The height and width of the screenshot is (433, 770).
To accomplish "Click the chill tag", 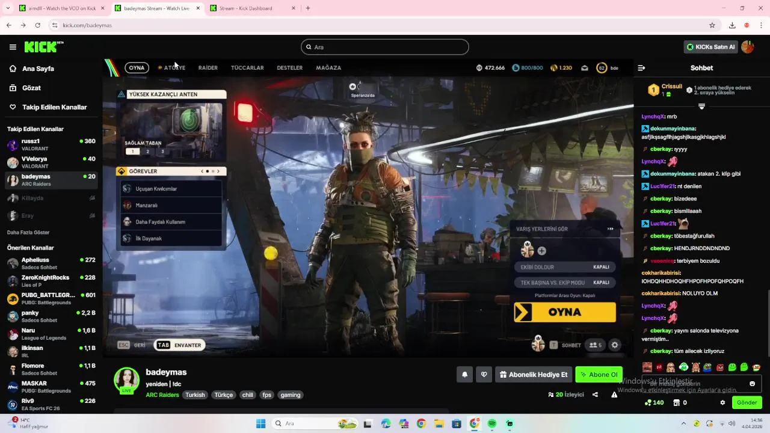I will click(247, 395).
